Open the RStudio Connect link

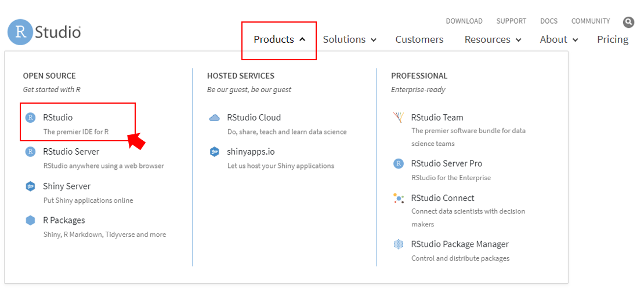[x=443, y=198]
